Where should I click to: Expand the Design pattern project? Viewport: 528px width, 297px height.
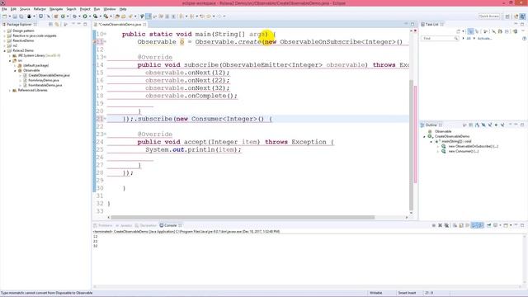(x=5, y=31)
